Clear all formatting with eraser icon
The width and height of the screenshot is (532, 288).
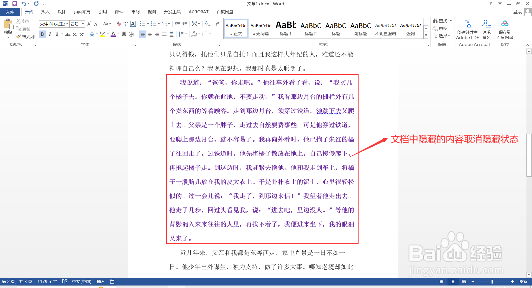click(119, 24)
